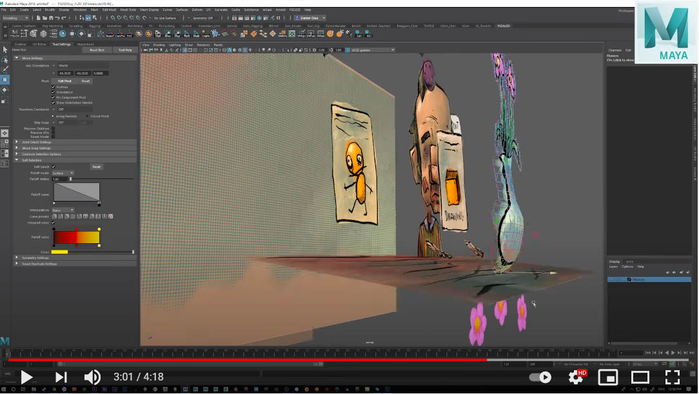The height and width of the screenshot is (394, 699).
Task: Toggle Pin Component Pivot checkbox
Action: click(53, 97)
